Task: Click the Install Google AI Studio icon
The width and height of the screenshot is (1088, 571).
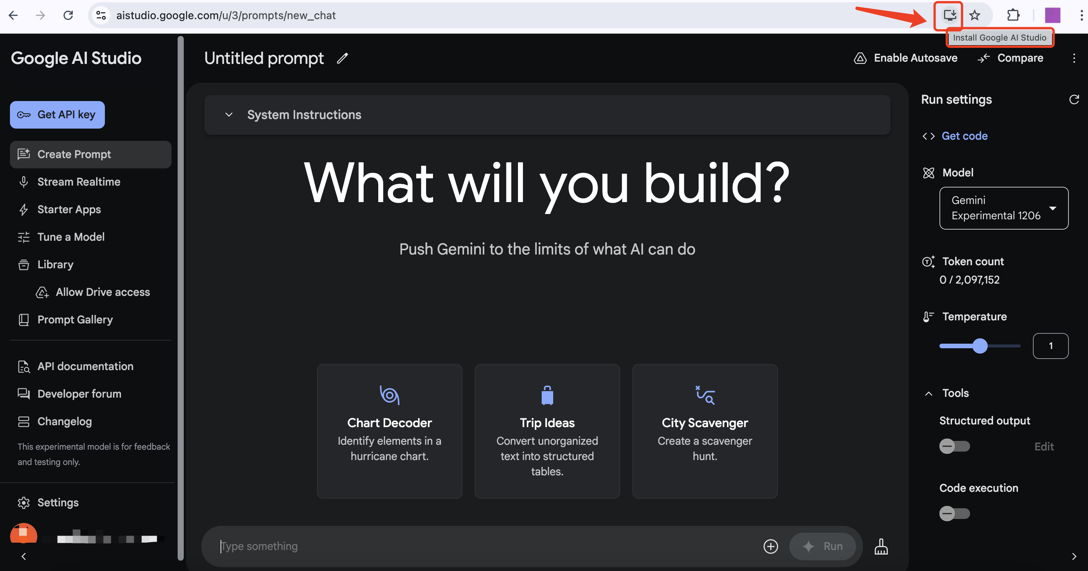Action: click(x=949, y=16)
